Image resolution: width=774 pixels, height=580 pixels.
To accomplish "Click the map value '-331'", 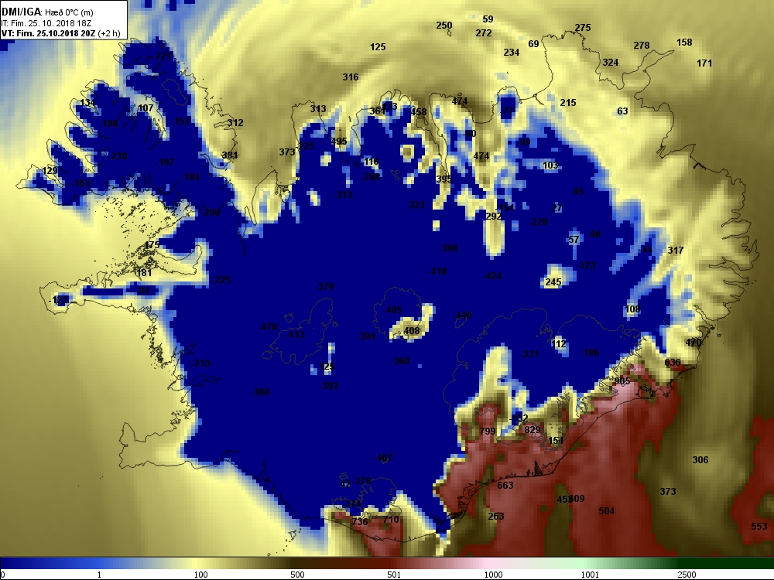I will click(x=529, y=353).
